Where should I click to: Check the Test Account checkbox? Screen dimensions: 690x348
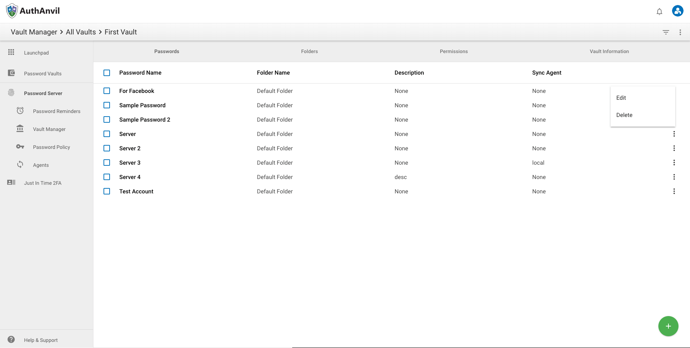(107, 191)
